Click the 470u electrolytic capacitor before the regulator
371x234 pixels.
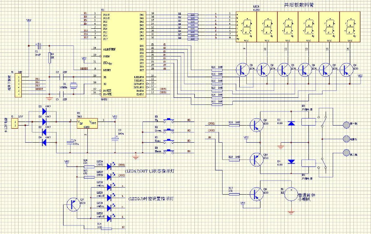coord(70,143)
